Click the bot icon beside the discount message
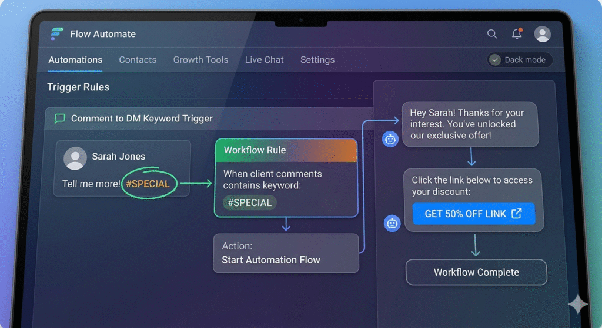Viewport: 602px width, 328px height. pyautogui.click(x=392, y=223)
